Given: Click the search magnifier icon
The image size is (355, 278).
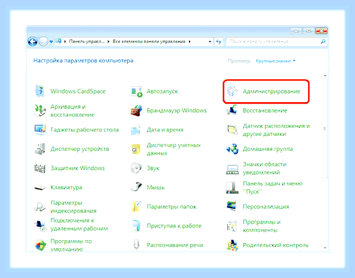Looking at the screenshot, I should point(323,41).
